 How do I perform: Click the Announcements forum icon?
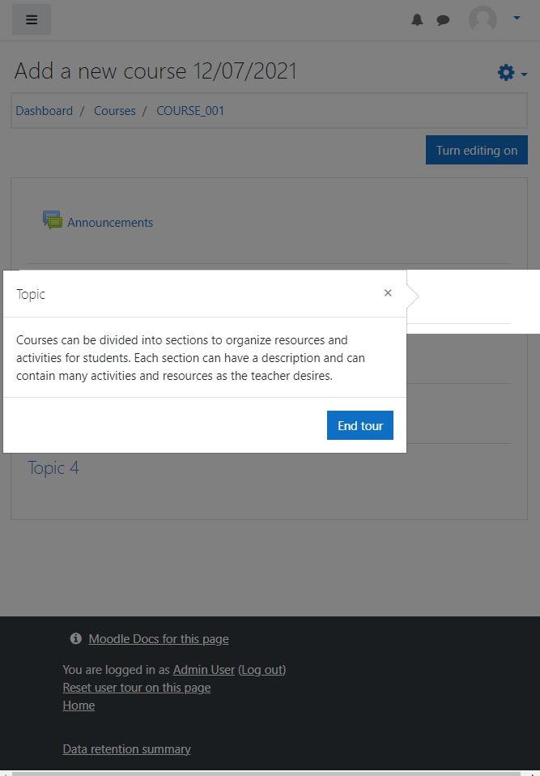[53, 220]
